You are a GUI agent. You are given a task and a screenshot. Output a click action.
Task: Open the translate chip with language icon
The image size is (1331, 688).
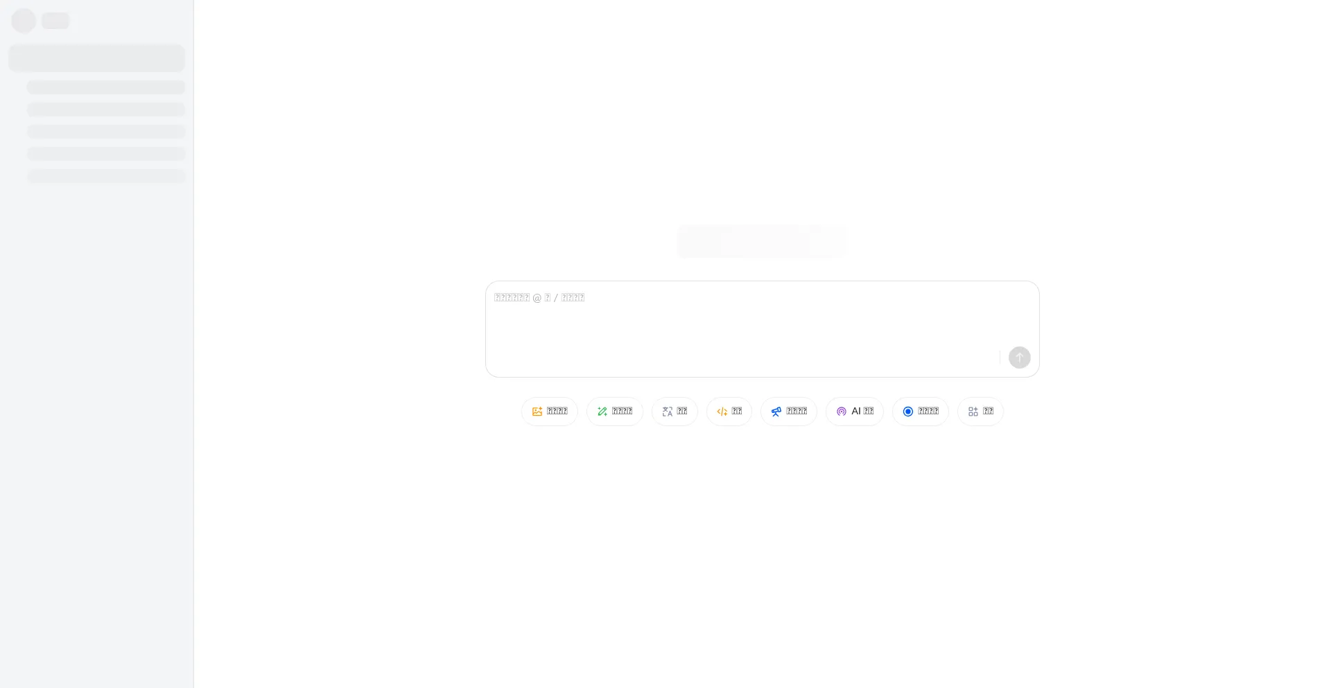point(674,412)
